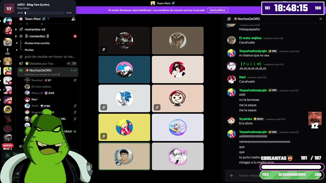
Task: Click the 'Era obvio' message
Action: point(246,124)
